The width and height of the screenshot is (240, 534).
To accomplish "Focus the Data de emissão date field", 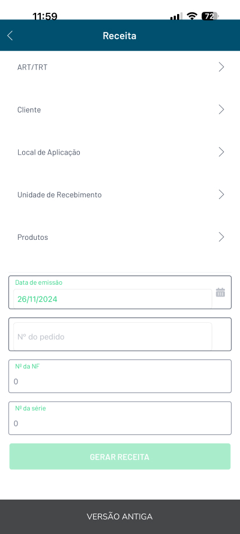I will 120,292.
